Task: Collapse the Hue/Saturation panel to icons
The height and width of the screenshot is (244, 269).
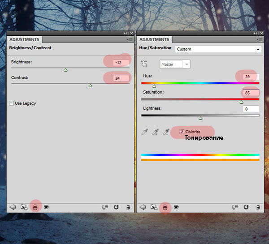Action: (x=255, y=33)
